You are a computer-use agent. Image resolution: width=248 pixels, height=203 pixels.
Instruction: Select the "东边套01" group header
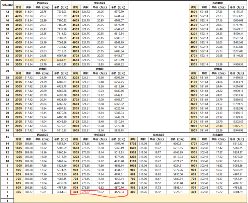(x=218, y=3)
